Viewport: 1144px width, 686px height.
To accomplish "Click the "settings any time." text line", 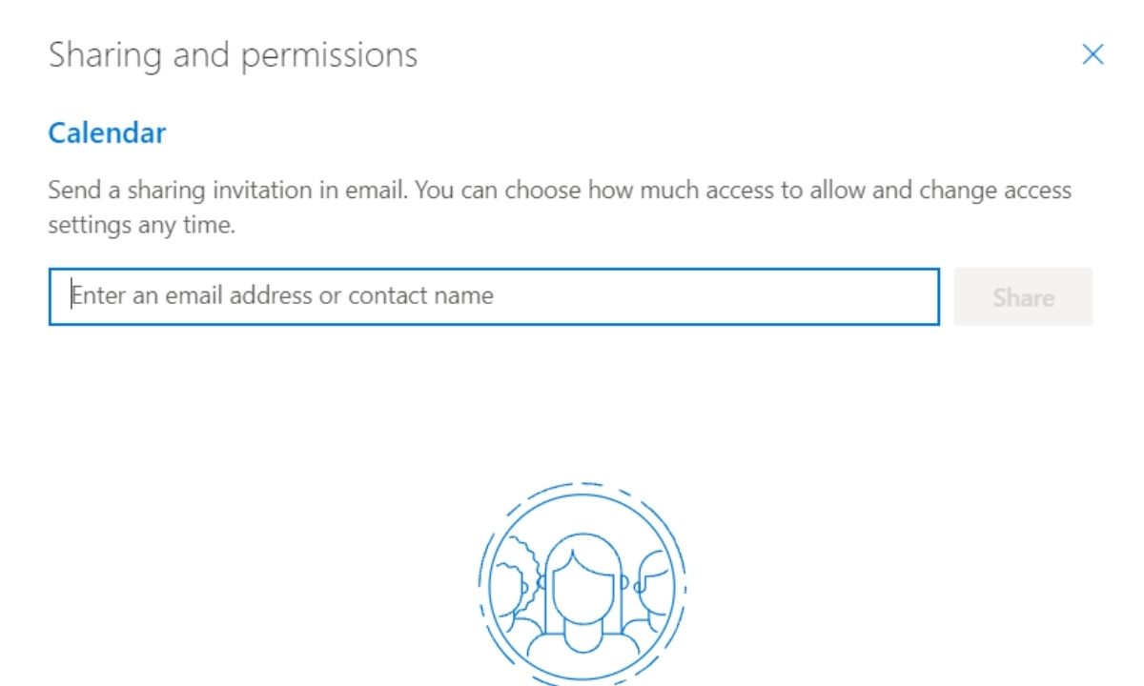I will [141, 227].
